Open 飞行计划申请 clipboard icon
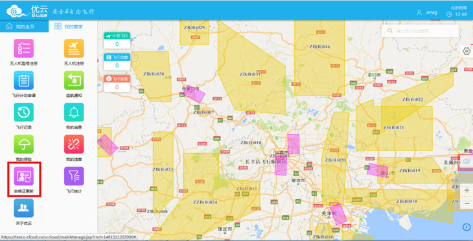 (x=23, y=80)
